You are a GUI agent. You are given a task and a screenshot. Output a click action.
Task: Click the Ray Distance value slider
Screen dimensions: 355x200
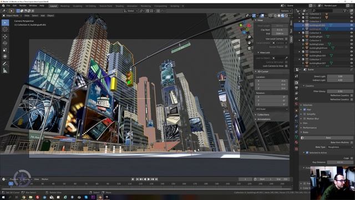point(340,162)
